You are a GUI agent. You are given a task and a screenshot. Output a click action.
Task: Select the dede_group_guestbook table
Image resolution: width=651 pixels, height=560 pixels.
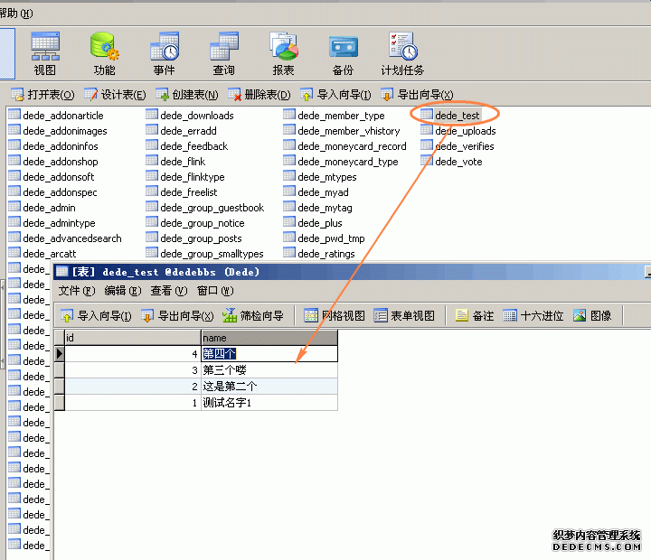(x=205, y=208)
